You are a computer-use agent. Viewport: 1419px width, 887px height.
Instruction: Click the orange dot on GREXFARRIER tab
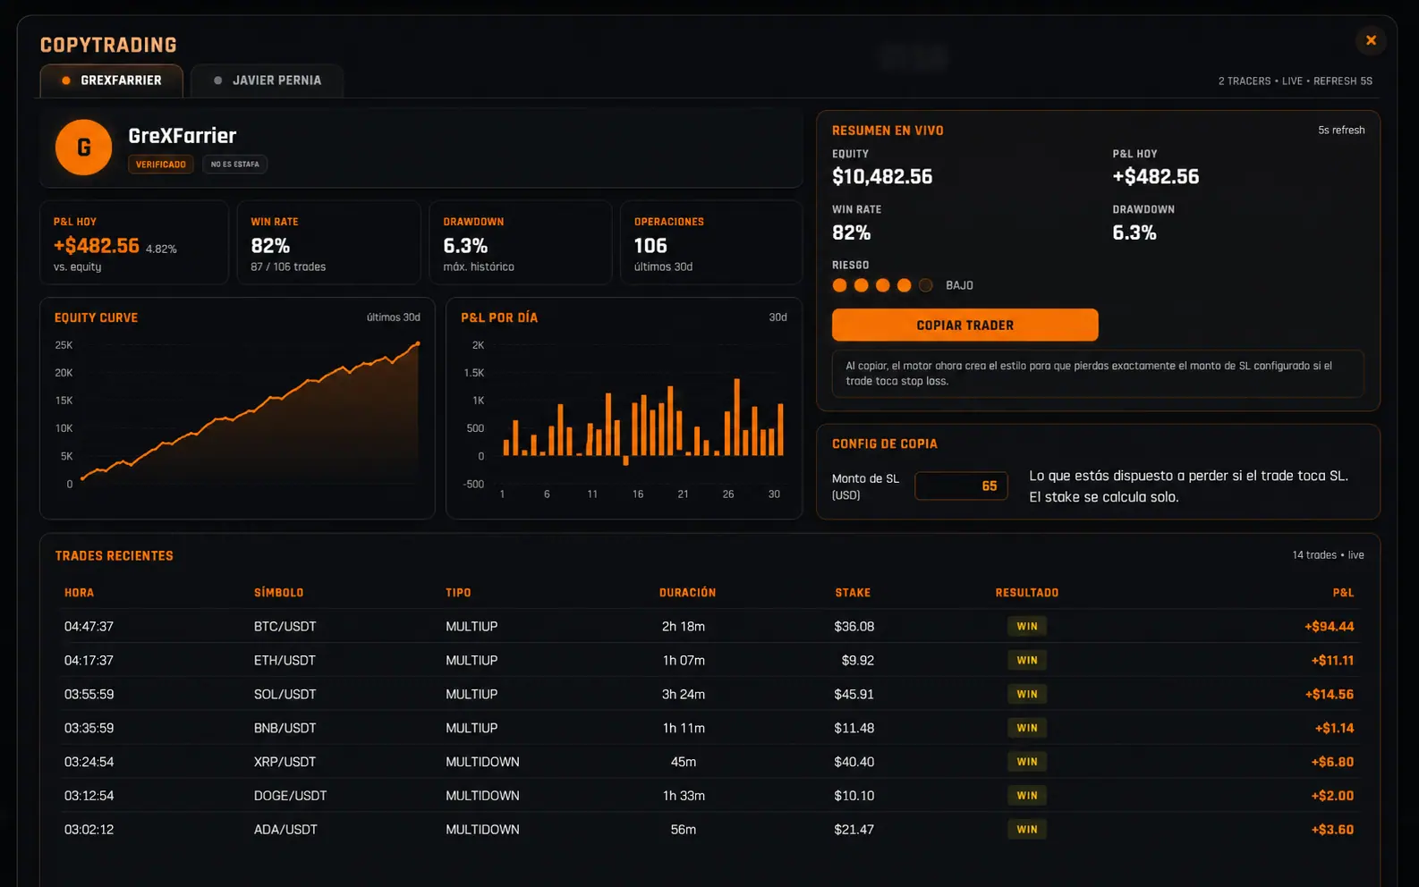(x=66, y=80)
